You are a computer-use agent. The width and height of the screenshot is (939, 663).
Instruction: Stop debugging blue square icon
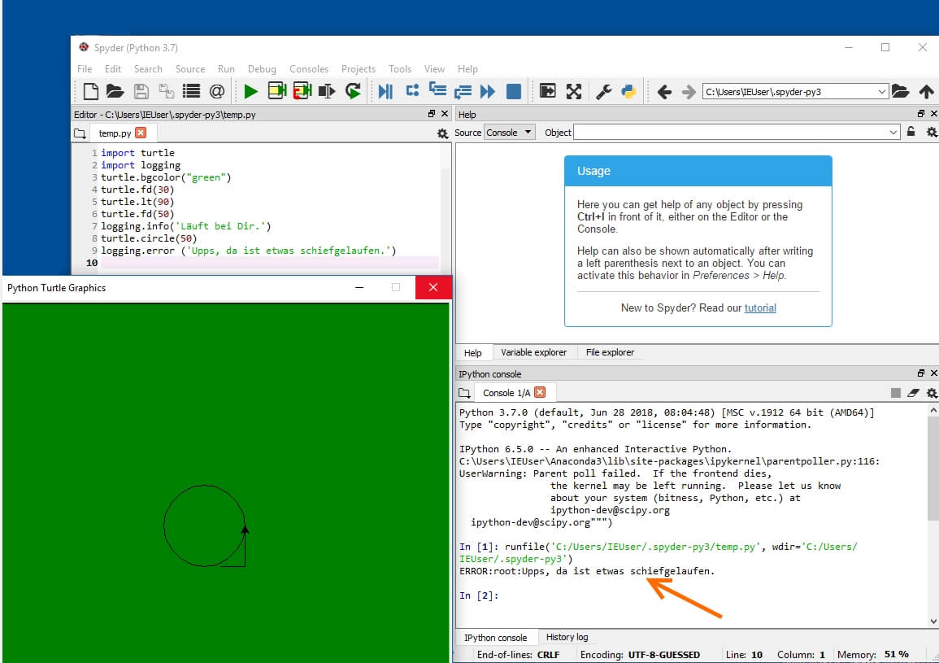514,92
